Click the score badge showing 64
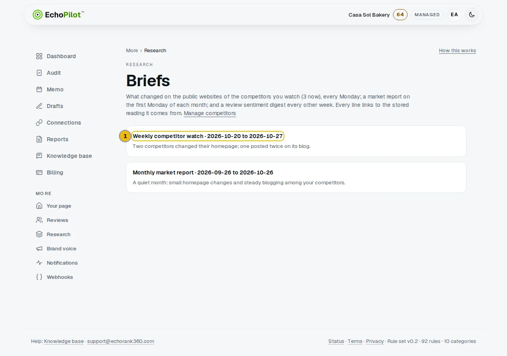This screenshot has height=356, width=507. (x=400, y=15)
